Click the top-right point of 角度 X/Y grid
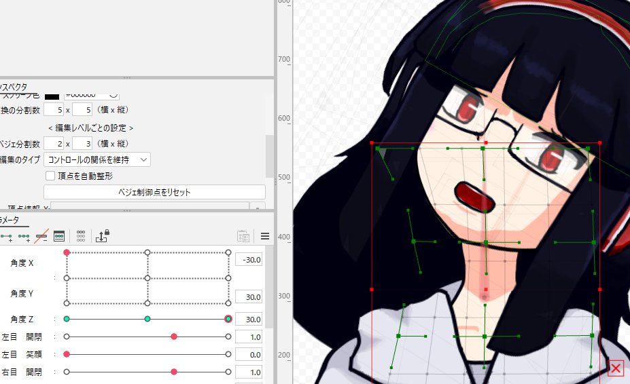This screenshot has width=630, height=384. (228, 252)
